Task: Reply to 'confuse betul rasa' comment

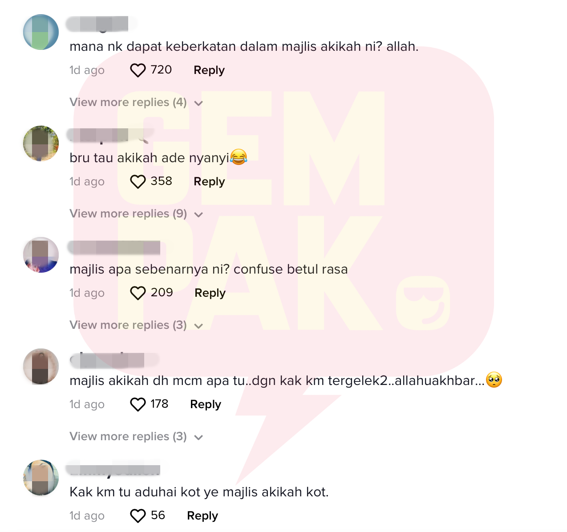Action: pyautogui.click(x=210, y=293)
